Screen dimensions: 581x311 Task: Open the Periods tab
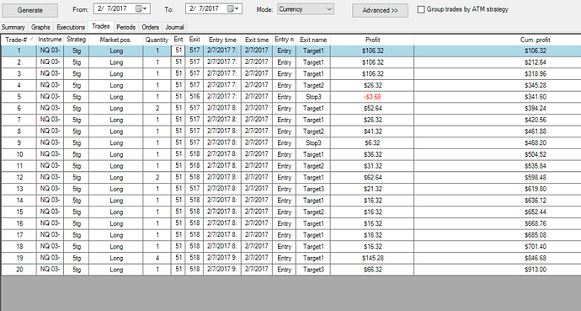(125, 27)
